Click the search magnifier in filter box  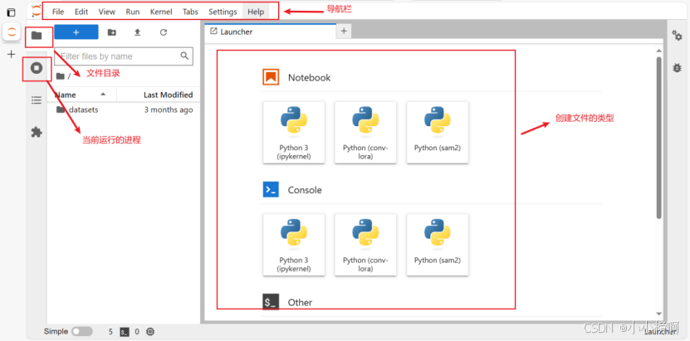tap(184, 56)
